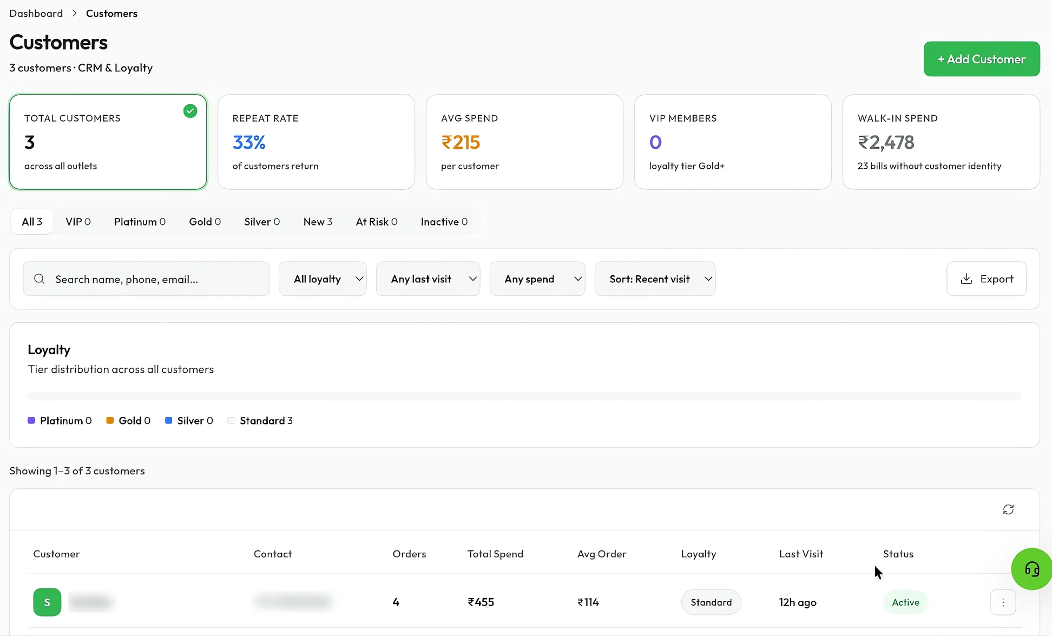The image size is (1052, 636).
Task: Click the Active status badge
Action: click(x=905, y=602)
